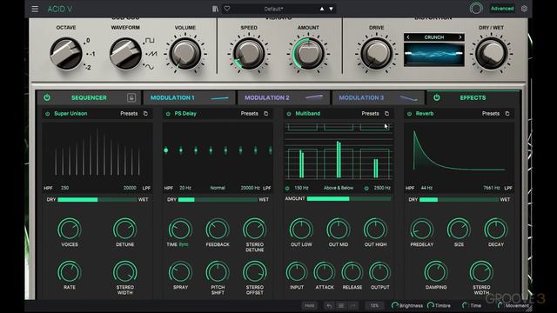Image resolution: width=557 pixels, height=313 pixels.
Task: Toggle the Sequencer power button
Action: [47, 97]
